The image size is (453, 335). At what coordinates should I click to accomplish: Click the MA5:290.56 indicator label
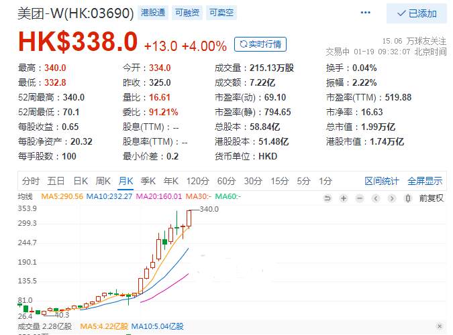[x=62, y=196]
